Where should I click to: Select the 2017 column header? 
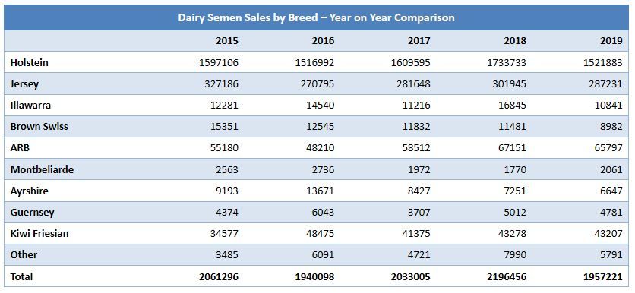419,40
